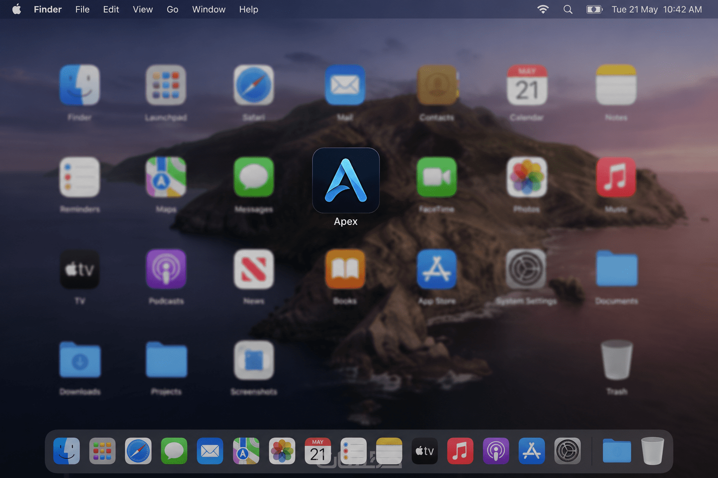
Task: Open Podcasts from the Dock
Action: coord(496,451)
